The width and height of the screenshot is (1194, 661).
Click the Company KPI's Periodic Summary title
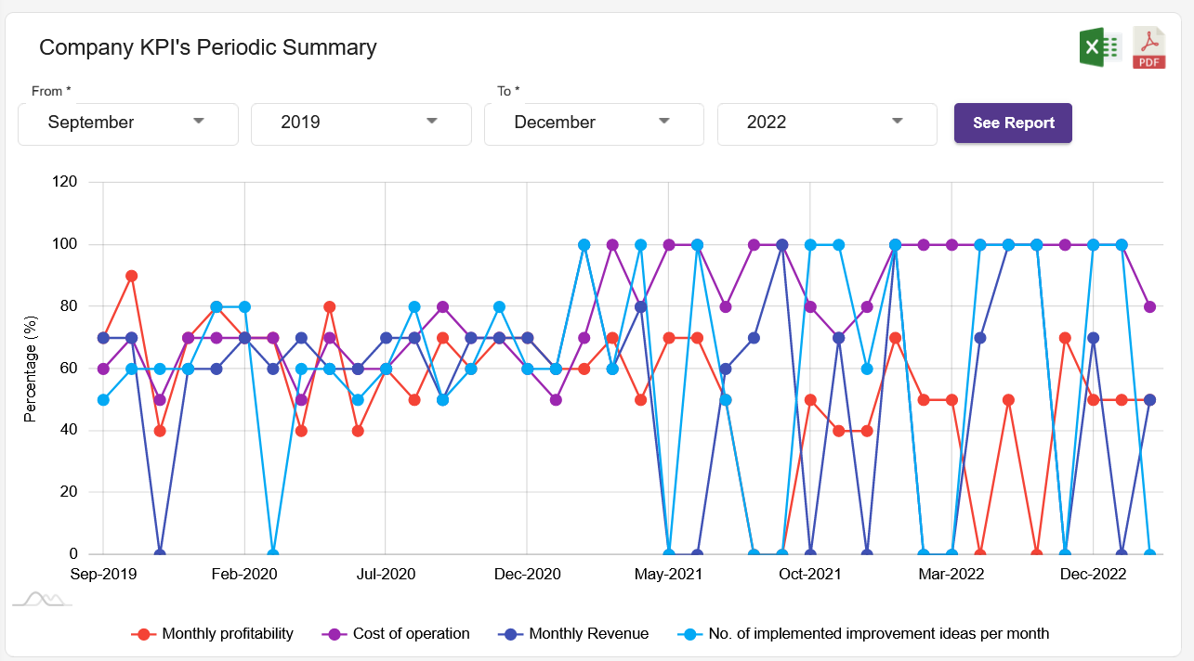(206, 47)
